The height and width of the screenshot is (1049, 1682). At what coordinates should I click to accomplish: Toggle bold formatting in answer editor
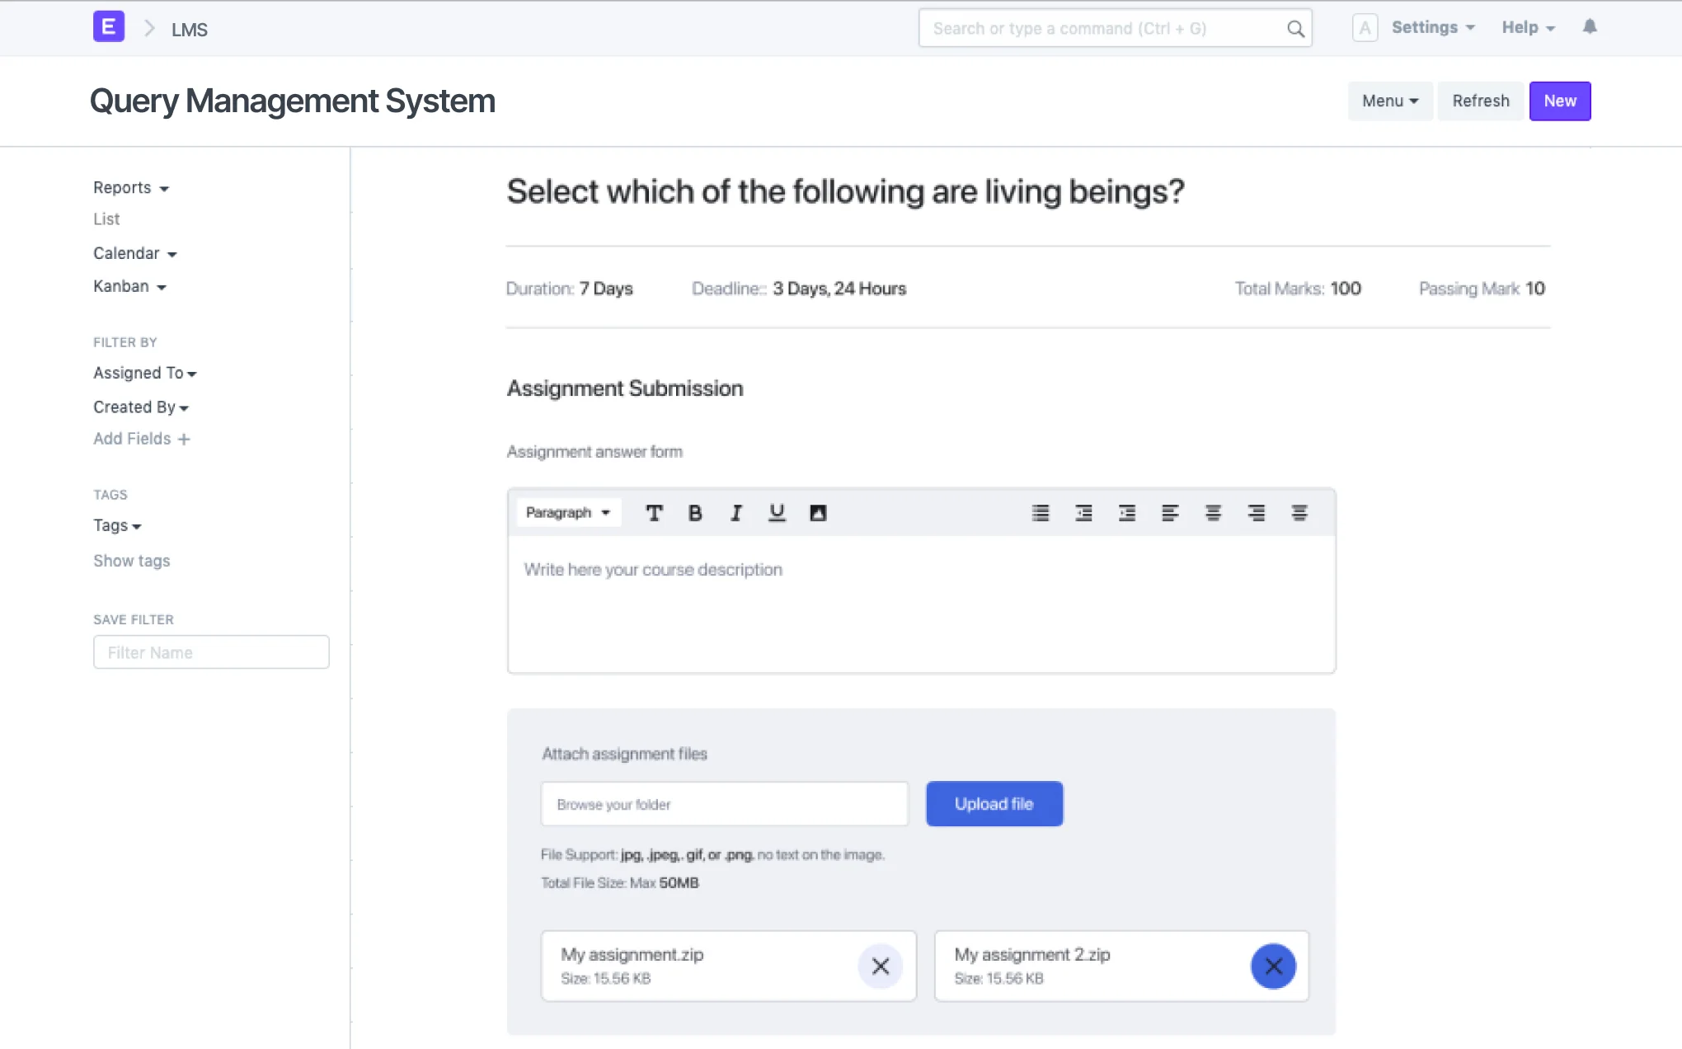point(695,513)
